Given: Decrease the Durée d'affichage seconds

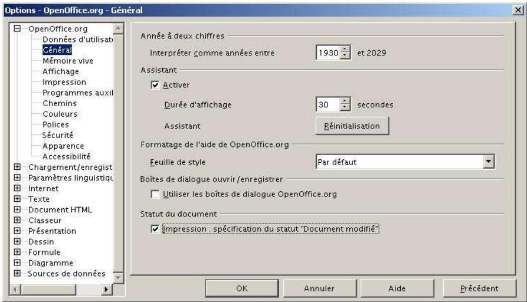Looking at the screenshot, I should click(345, 108).
